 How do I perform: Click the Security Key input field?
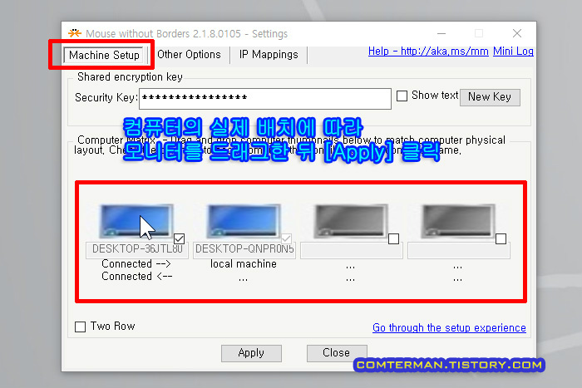coord(265,99)
